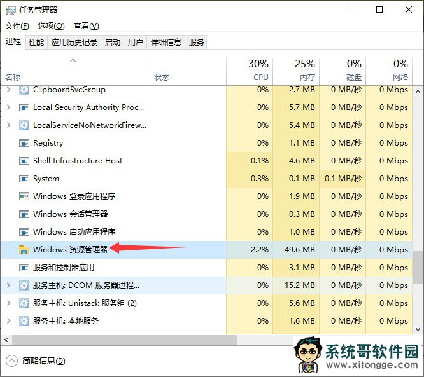This screenshot has height=377, width=424.
Task: Click the Windows 资源管理器 folder icon
Action: pyautogui.click(x=24, y=250)
